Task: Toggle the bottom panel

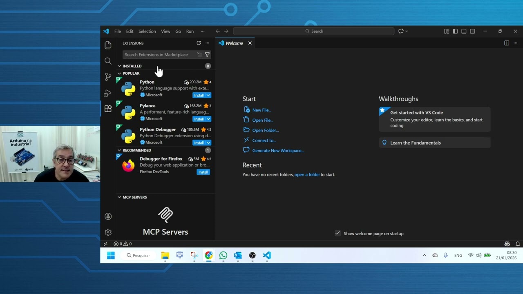Action: [x=464, y=31]
